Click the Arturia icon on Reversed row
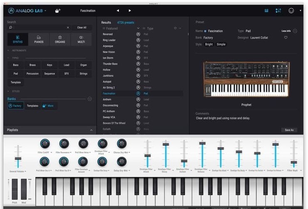Screen dimensions: 308x209 138,34
